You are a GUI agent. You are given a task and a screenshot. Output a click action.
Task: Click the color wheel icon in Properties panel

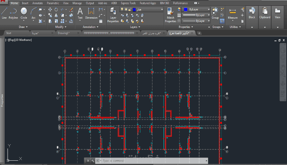tap(179, 9)
